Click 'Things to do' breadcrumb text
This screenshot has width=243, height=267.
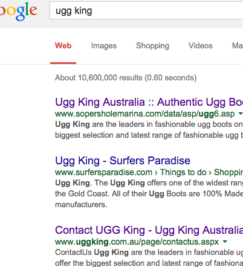tap(183, 172)
